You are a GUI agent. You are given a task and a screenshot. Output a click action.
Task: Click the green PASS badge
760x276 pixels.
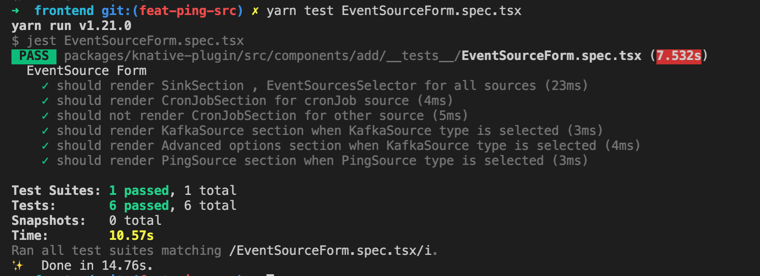(x=34, y=56)
